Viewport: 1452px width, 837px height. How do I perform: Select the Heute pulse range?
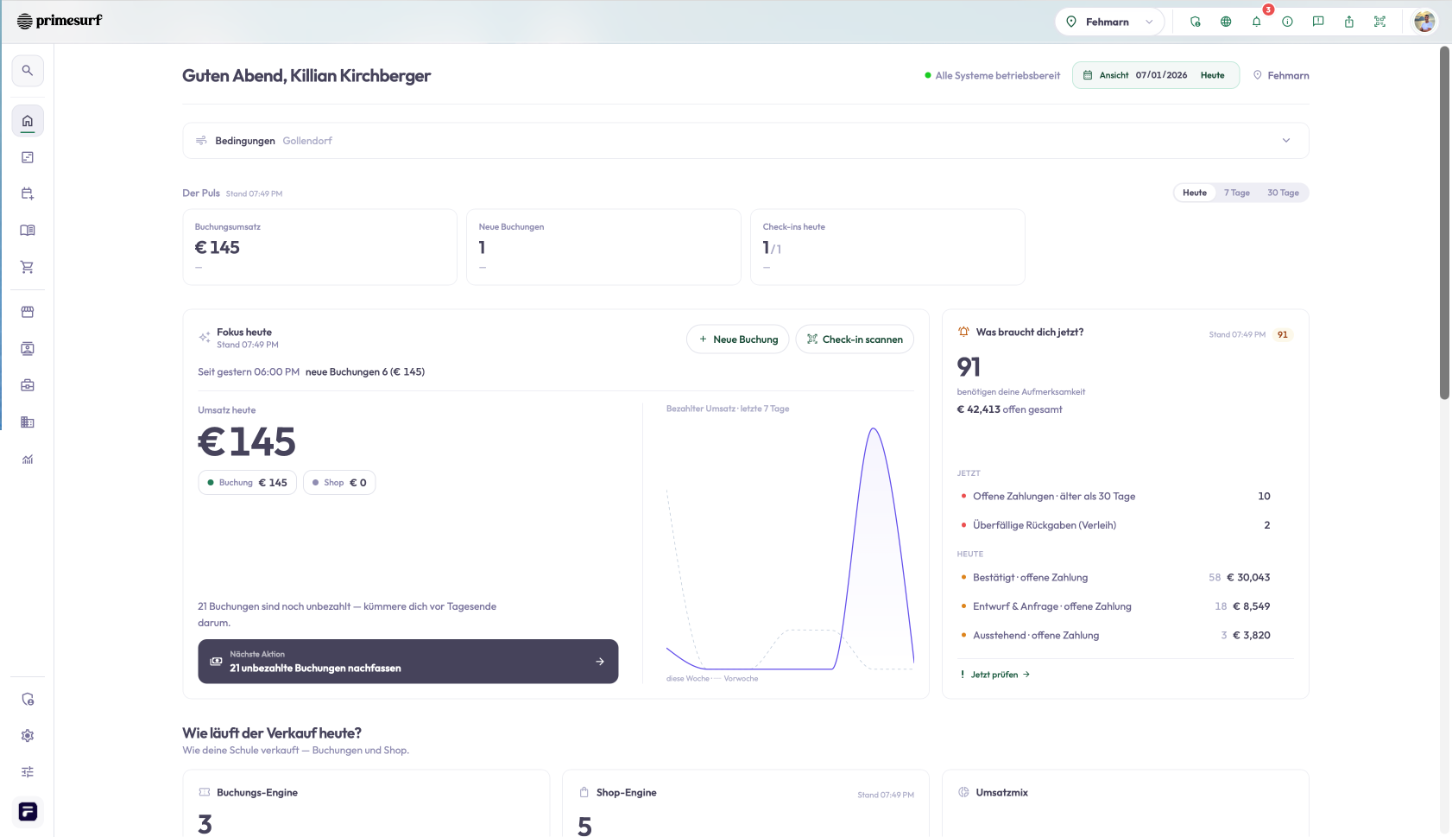point(1195,193)
